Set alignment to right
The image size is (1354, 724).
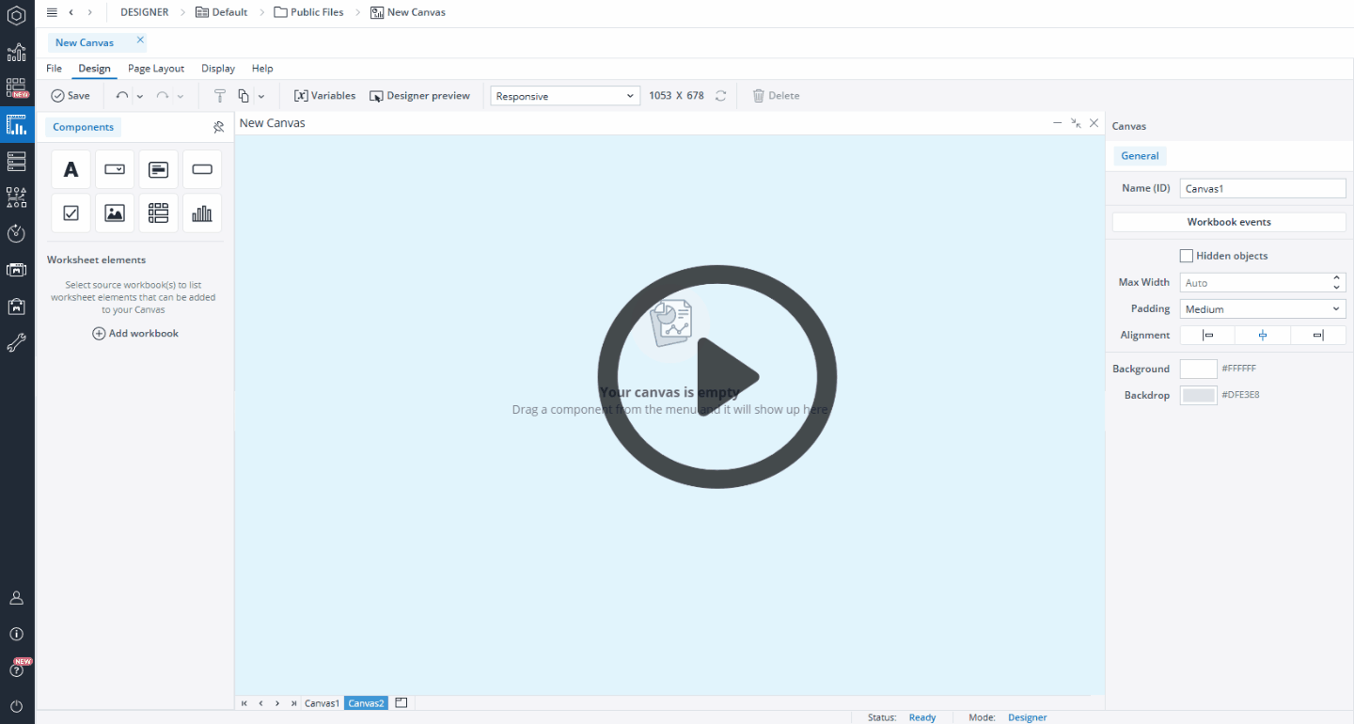1318,336
